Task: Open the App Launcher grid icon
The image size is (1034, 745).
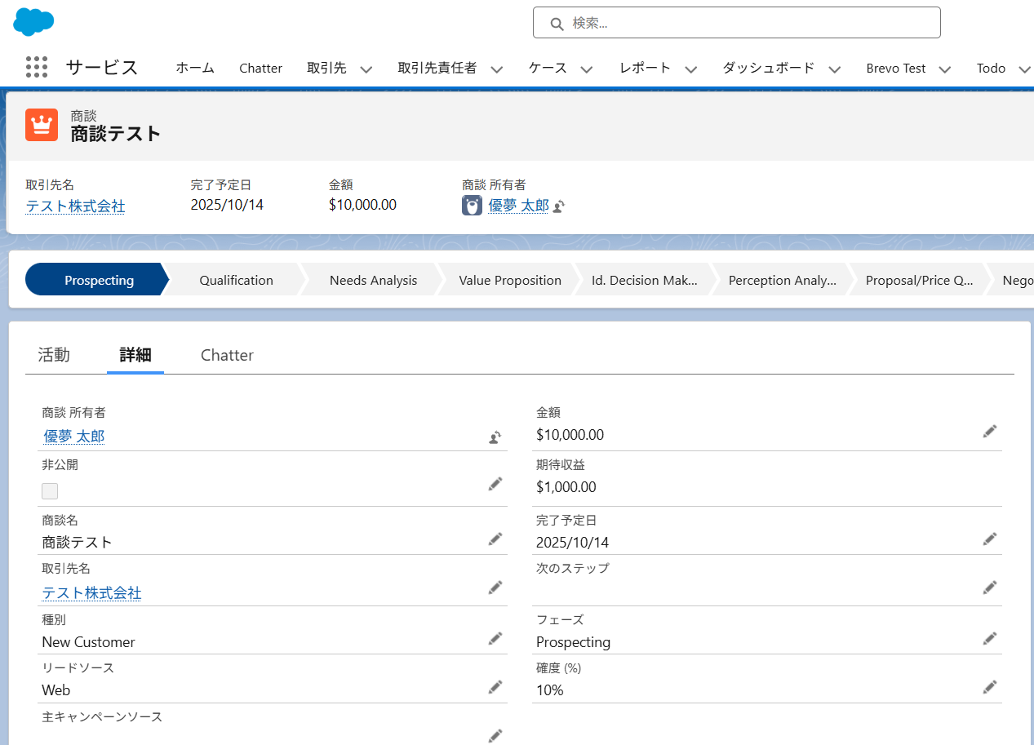Action: (x=36, y=68)
